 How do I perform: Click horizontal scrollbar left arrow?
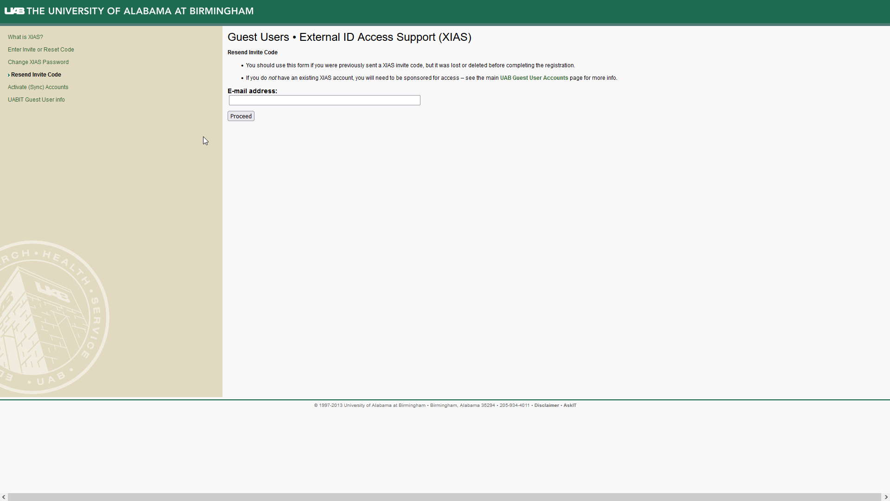point(4,497)
